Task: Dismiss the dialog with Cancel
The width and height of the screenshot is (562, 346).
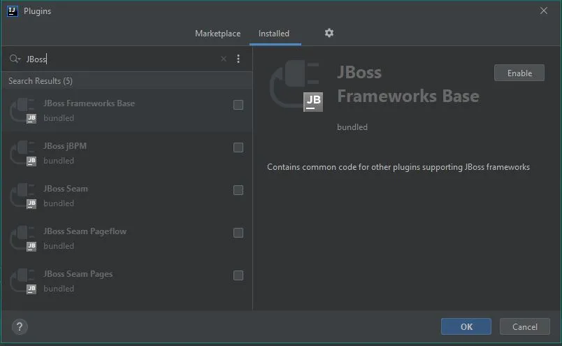Action: [x=525, y=326]
